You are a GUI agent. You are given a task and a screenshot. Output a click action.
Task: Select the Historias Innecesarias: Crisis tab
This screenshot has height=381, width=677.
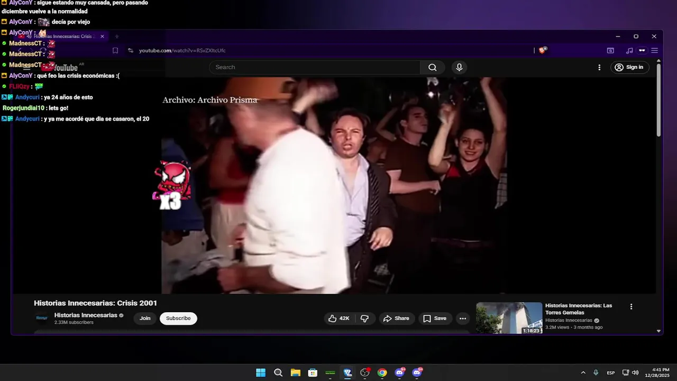(x=62, y=37)
